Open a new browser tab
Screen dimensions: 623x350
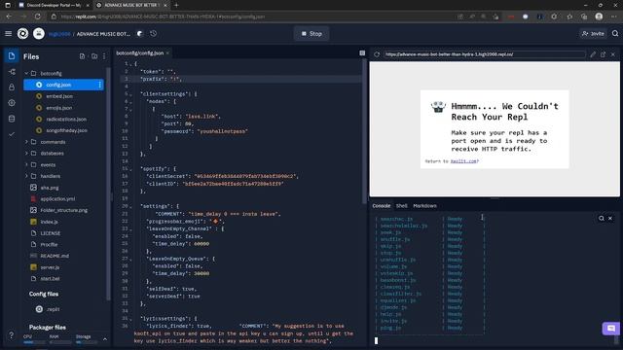pyautogui.click(x=176, y=5)
